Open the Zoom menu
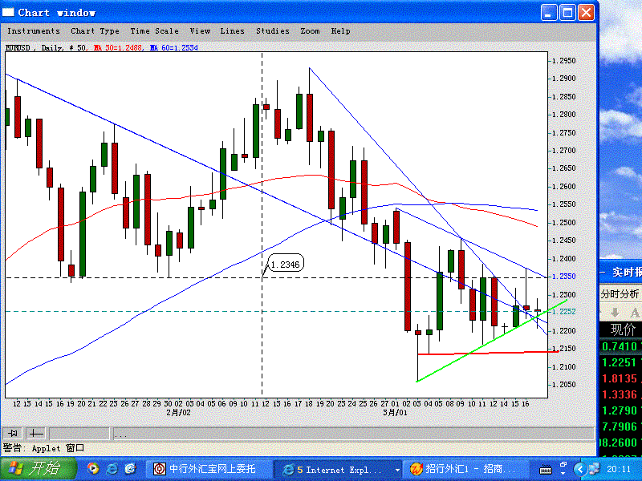This screenshot has height=481, width=642. point(310,31)
